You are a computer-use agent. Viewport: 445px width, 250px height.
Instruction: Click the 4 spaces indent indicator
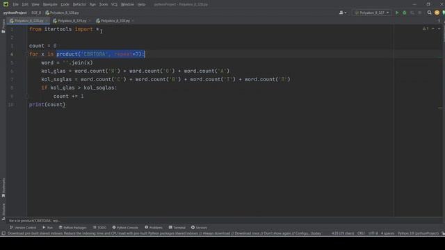click(388, 233)
